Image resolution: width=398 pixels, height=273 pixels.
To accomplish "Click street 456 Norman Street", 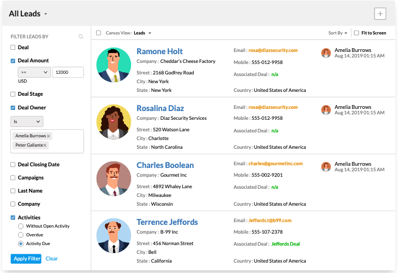I will pos(173,243).
